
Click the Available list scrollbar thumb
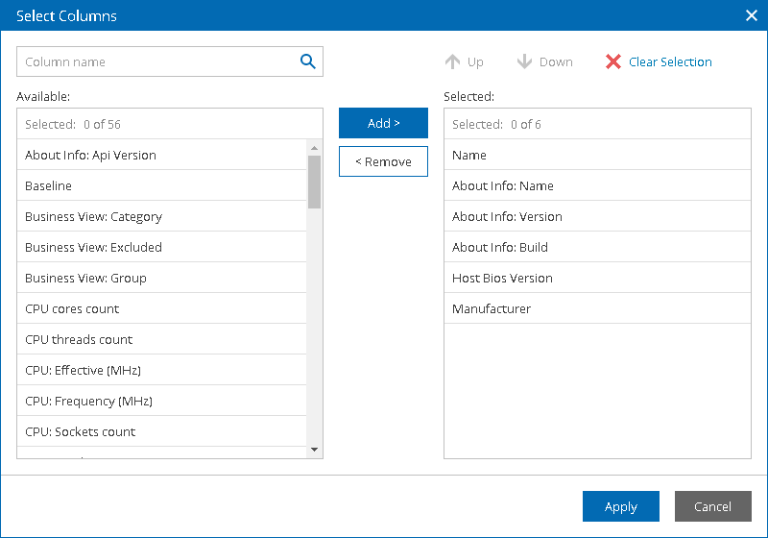coord(314,181)
